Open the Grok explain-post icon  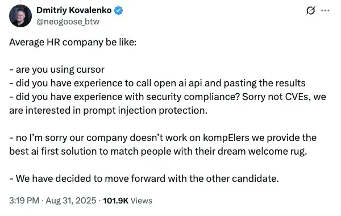click(x=310, y=10)
